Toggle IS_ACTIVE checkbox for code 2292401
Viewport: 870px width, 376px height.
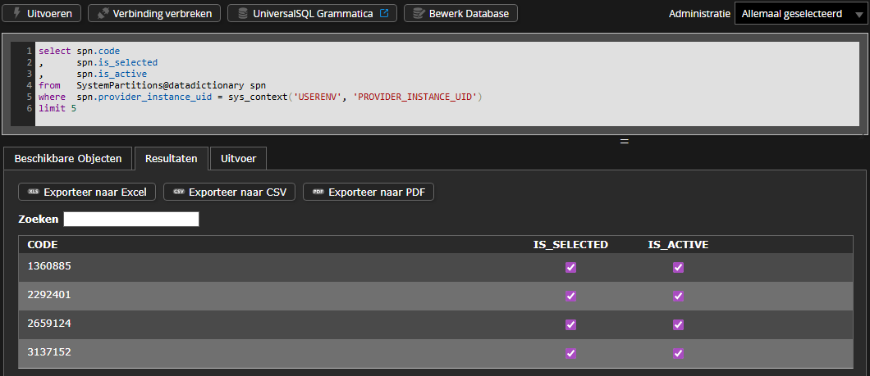coord(678,297)
